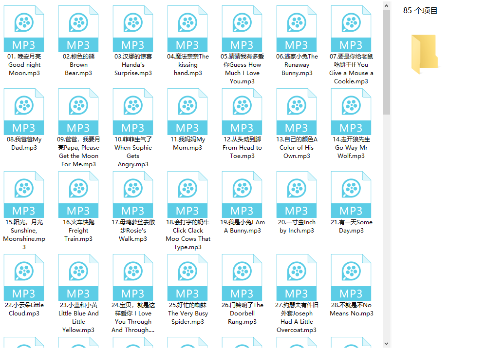Click the file name '02.棕色的熊 Brown Bear.mp3'
This screenshot has height=352, width=486.
coord(78,65)
